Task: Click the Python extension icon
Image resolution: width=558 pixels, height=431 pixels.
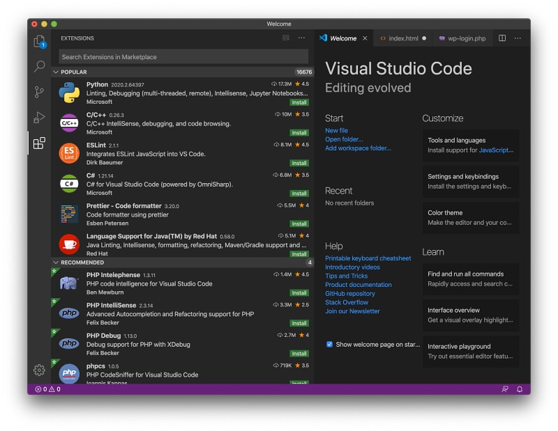Action: (x=69, y=93)
